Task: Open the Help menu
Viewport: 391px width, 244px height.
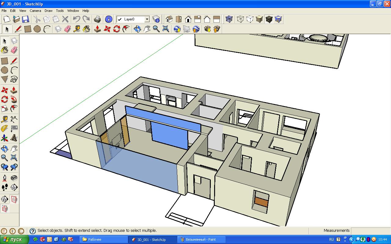Action: [x=86, y=11]
